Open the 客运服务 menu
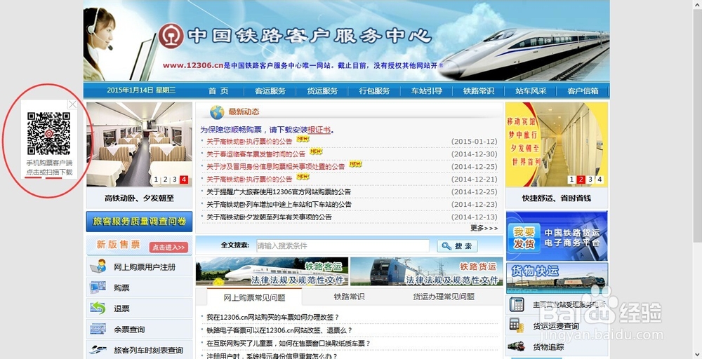 (x=270, y=90)
